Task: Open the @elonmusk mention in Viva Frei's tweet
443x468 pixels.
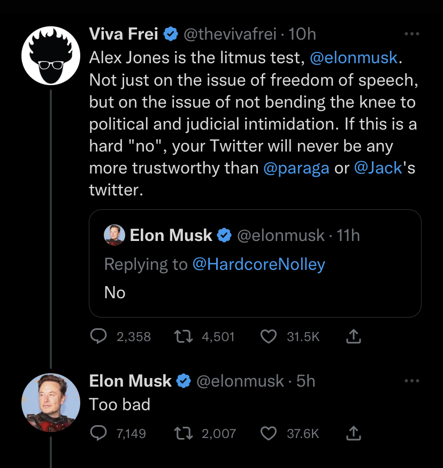Action: point(354,58)
